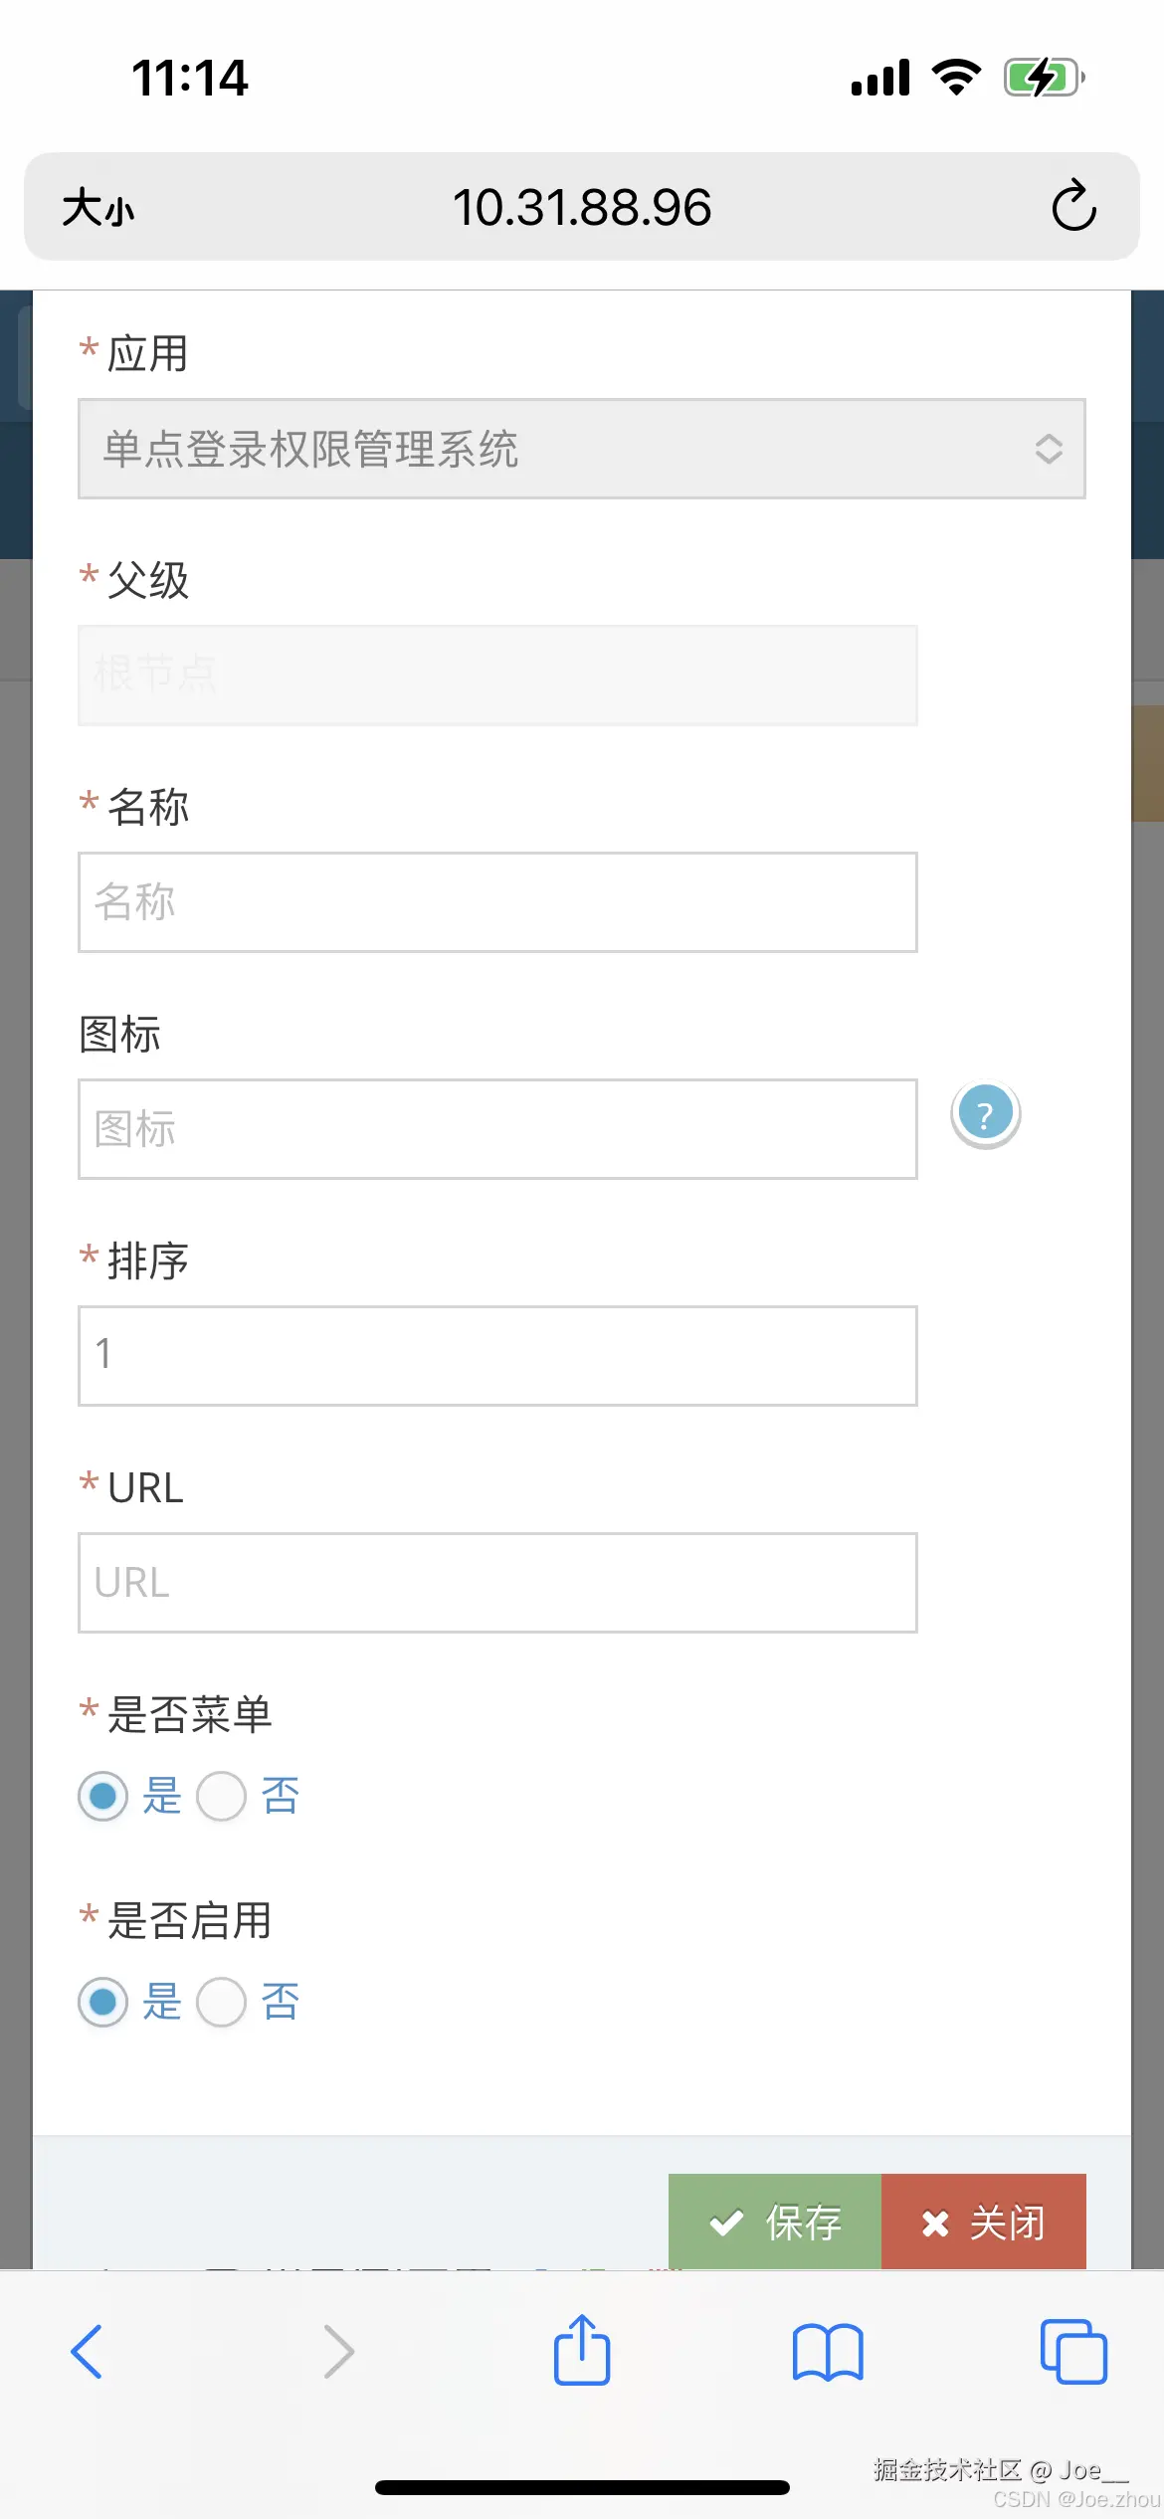Select 是 for 是否菜单
The height and width of the screenshot is (2519, 1164).
(102, 1796)
